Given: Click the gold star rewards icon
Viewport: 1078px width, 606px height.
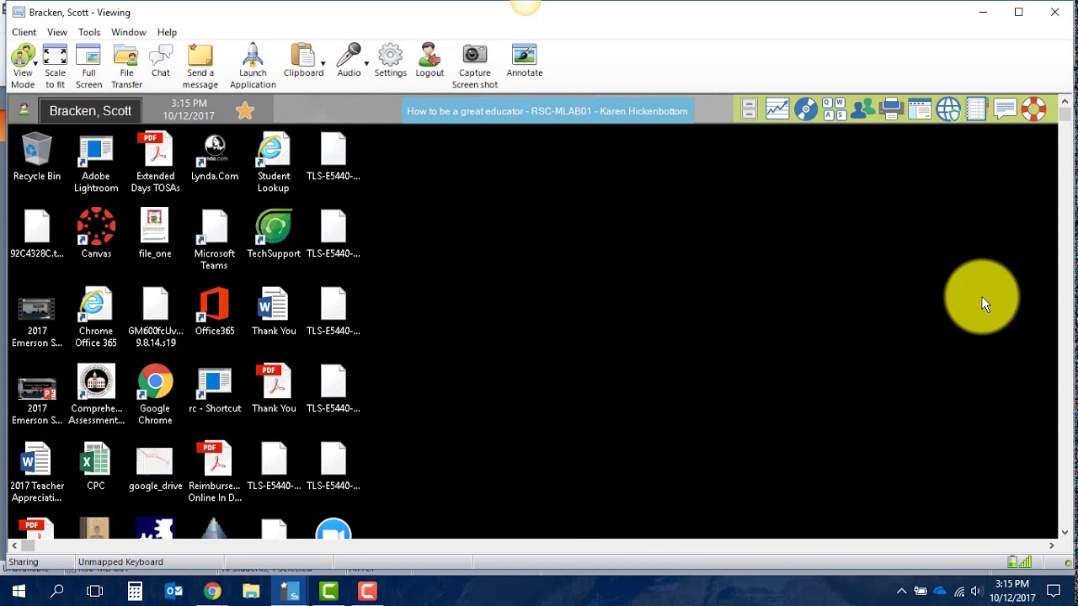Looking at the screenshot, I should pos(245,110).
